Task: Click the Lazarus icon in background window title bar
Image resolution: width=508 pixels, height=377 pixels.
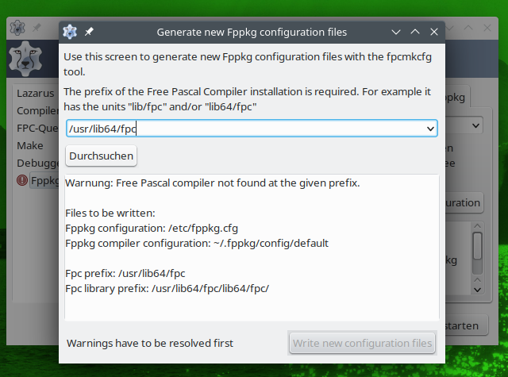Action: [x=17, y=28]
